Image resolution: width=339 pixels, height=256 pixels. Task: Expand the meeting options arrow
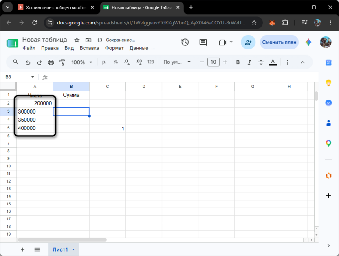pos(231,42)
